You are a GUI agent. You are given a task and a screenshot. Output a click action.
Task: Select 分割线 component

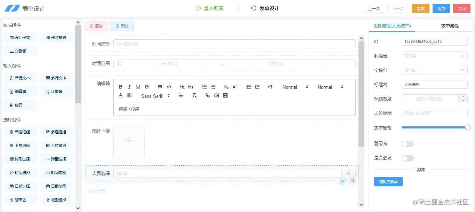click(x=20, y=51)
